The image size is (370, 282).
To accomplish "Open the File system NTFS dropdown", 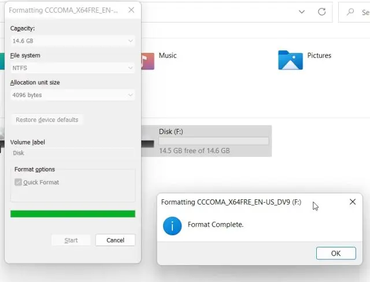I will 73,68.
